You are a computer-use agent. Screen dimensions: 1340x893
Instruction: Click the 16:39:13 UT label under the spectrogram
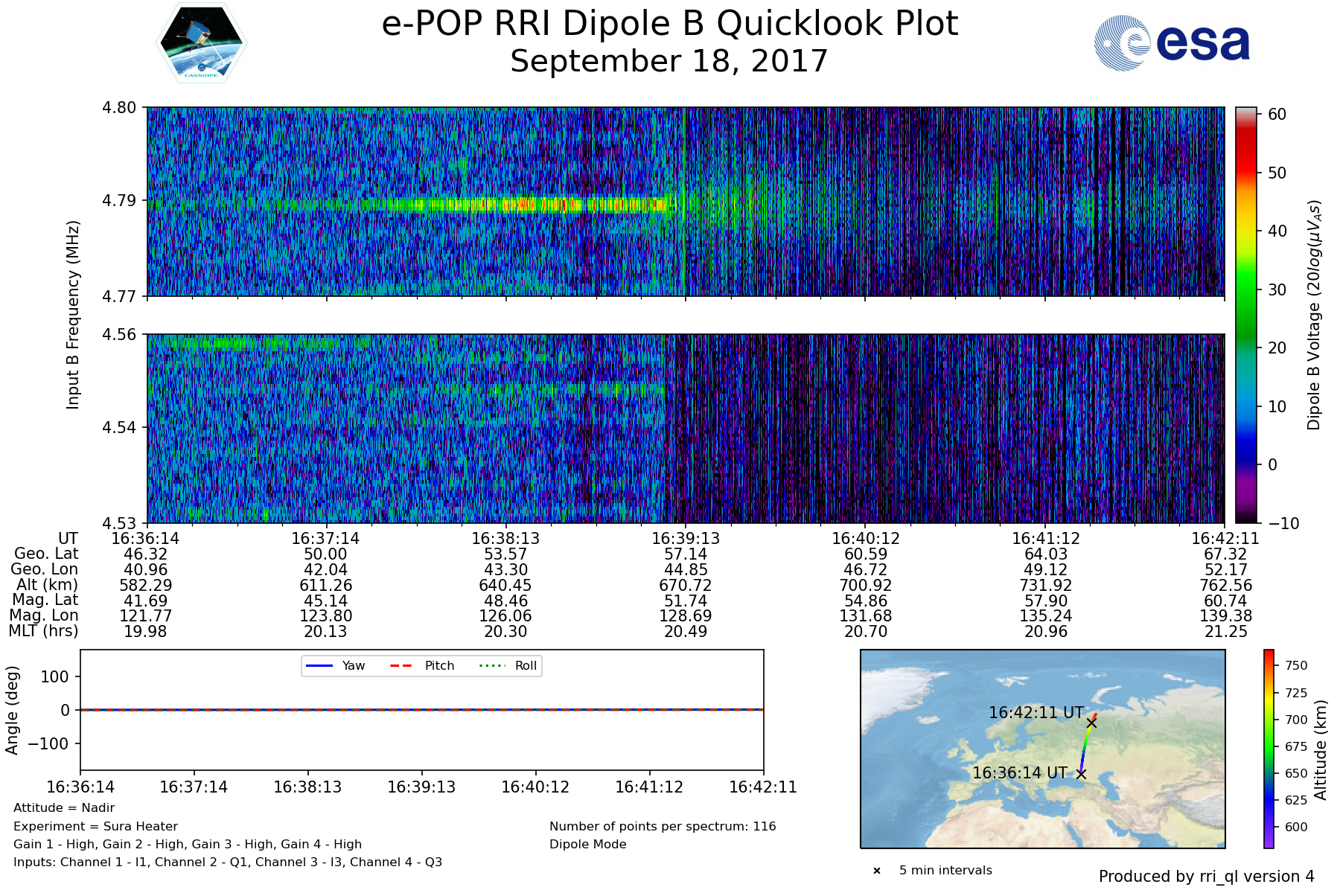686,539
